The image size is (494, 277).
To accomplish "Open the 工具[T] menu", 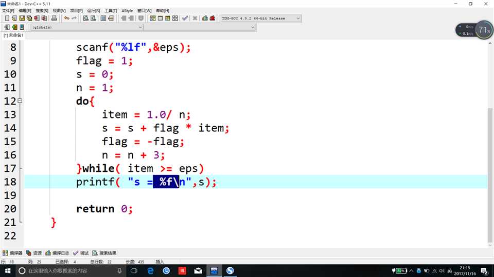I will point(111,11).
